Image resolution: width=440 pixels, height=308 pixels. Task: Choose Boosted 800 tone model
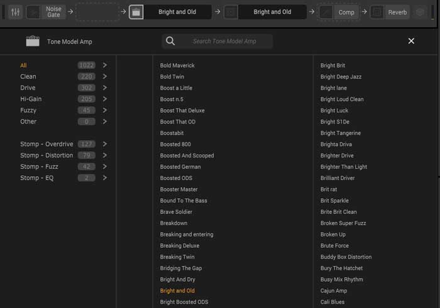175,144
